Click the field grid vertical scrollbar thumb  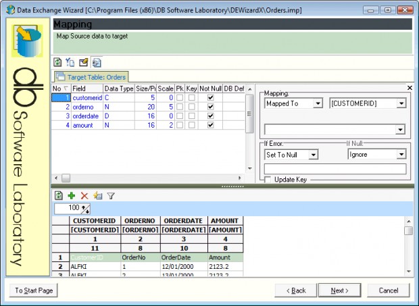pos(249,114)
